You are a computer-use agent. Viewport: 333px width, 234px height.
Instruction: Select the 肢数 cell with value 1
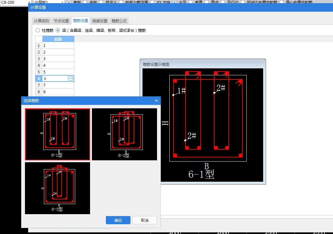58,46
